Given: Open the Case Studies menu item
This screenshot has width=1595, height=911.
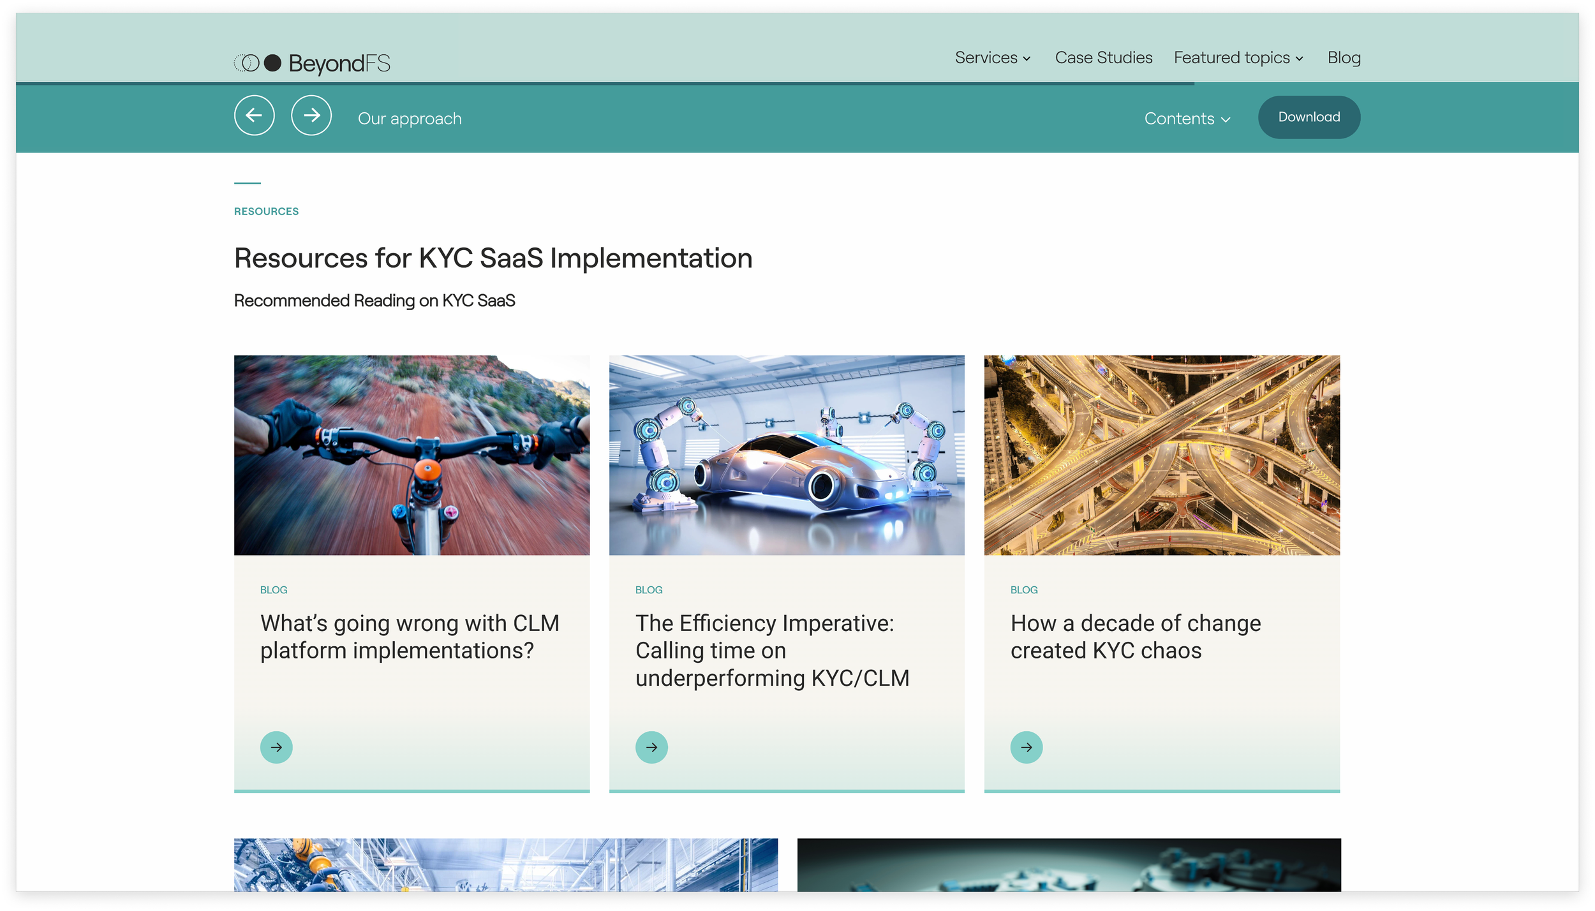Looking at the screenshot, I should coord(1103,58).
